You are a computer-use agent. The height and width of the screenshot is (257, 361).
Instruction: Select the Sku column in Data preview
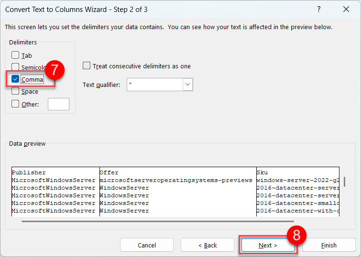296,191
